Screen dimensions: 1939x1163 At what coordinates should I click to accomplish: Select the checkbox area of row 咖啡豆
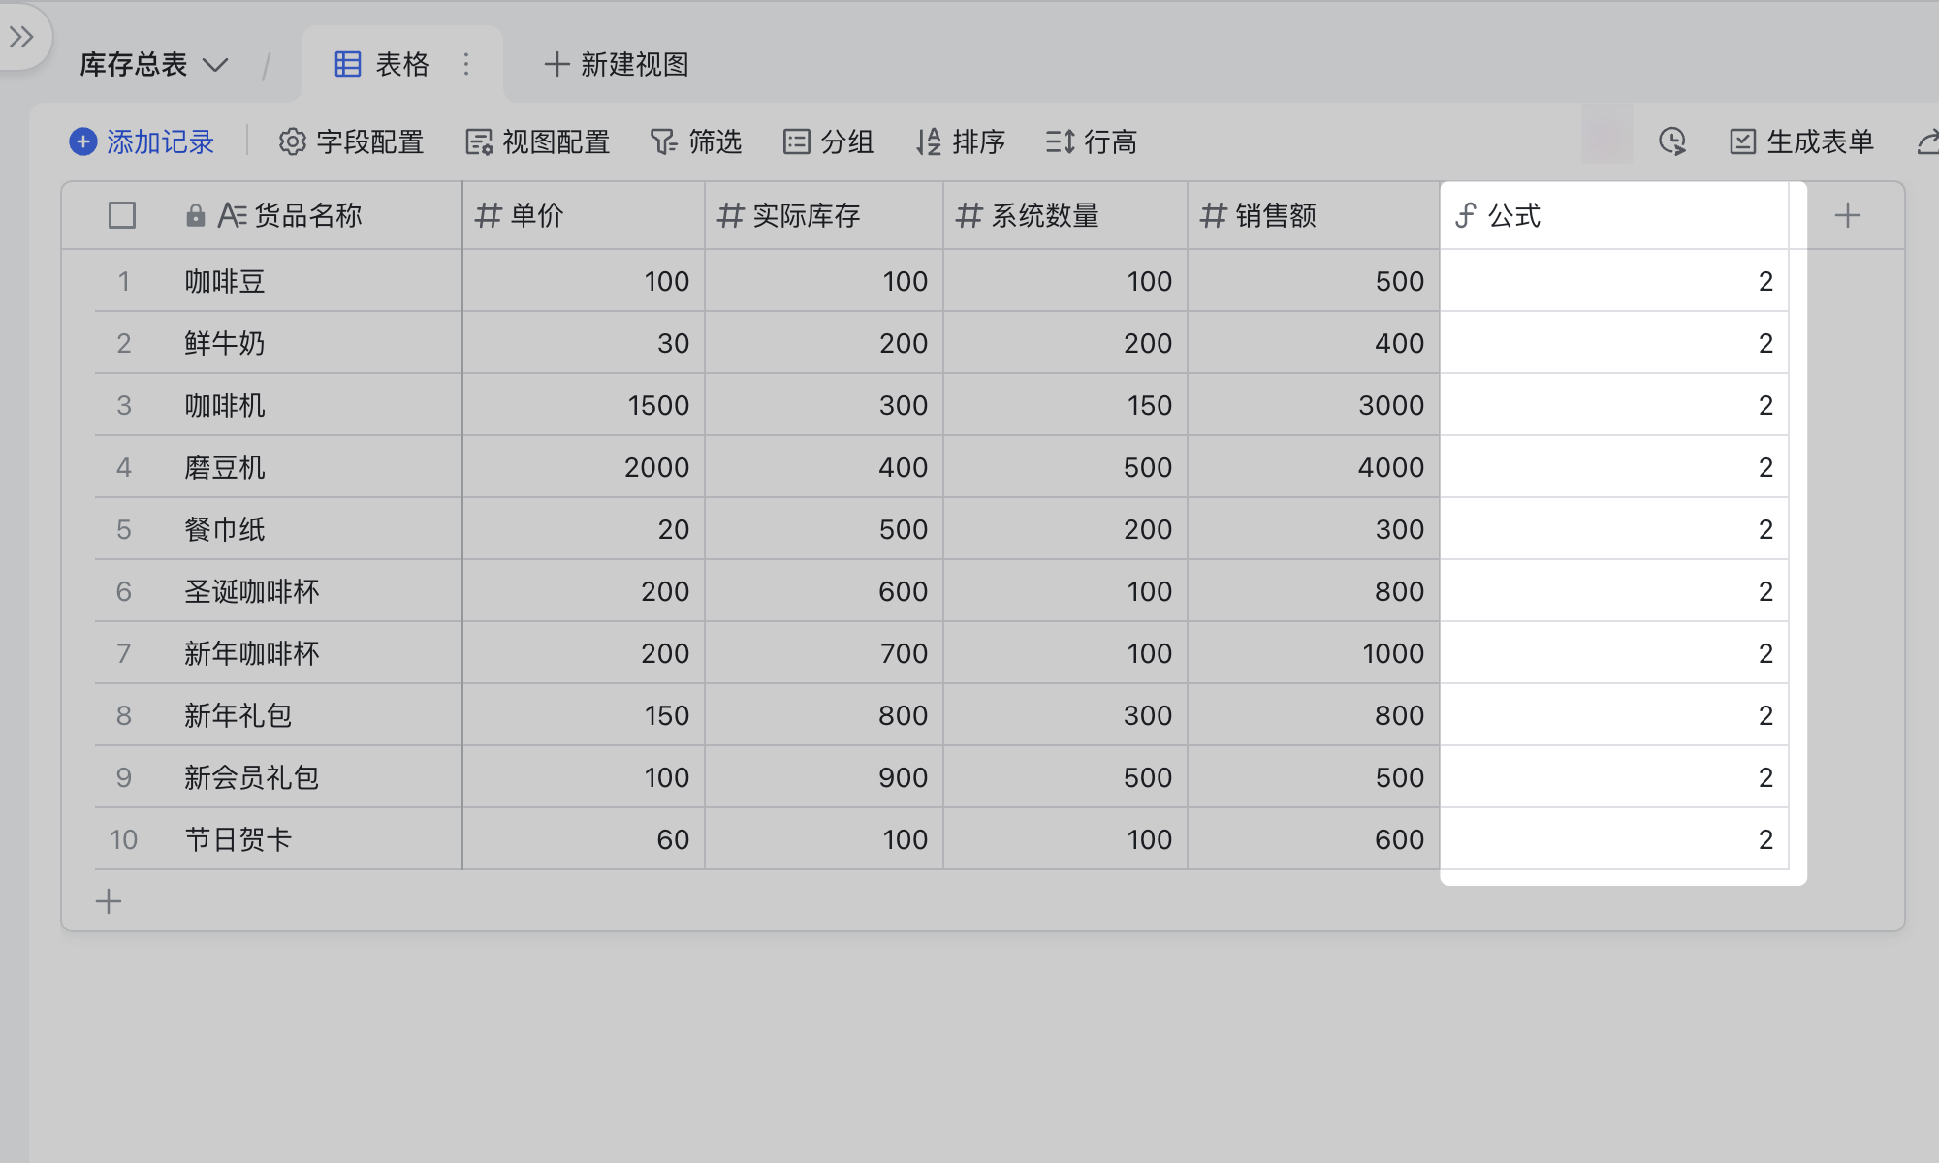(122, 281)
